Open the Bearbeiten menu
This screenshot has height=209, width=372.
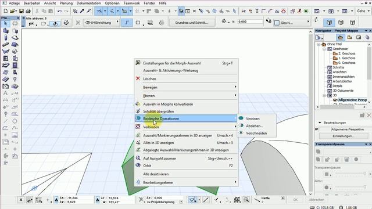[x=32, y=3]
